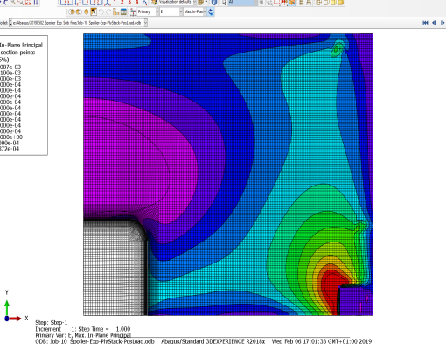Screen dimensions: 446x344
Task: Step to previous frame button
Action: pos(434,23)
